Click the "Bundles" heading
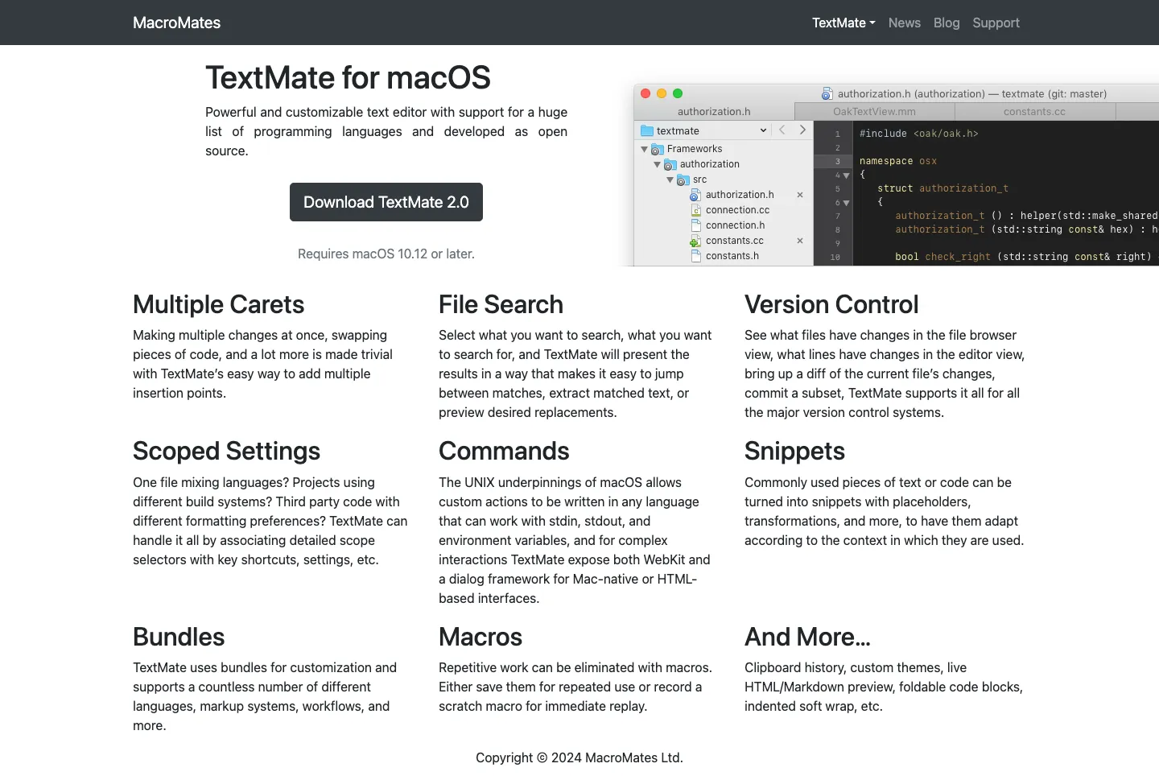The width and height of the screenshot is (1159, 780). pos(179,637)
